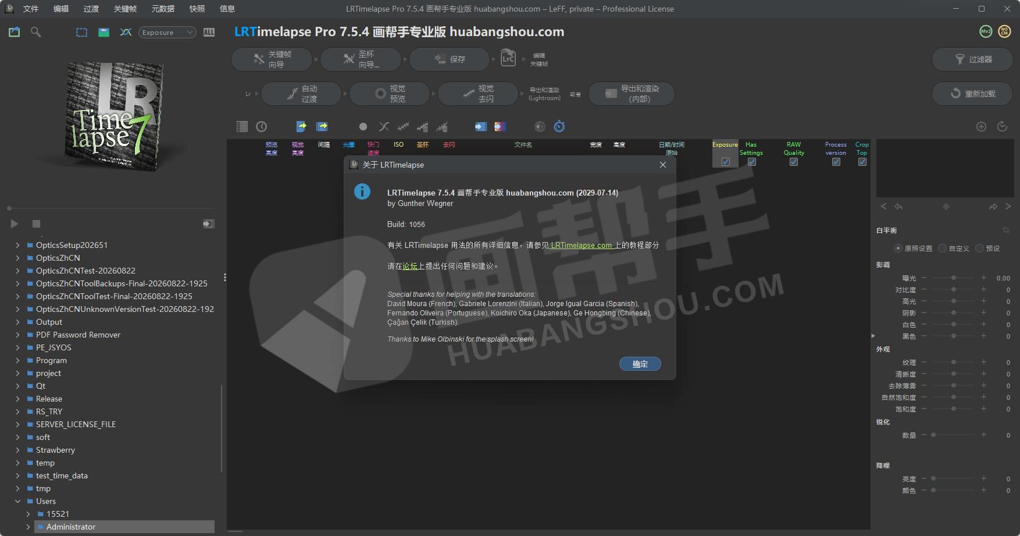
Task: Open the LRTimelapse.com link in the dialog
Action: [x=582, y=245]
